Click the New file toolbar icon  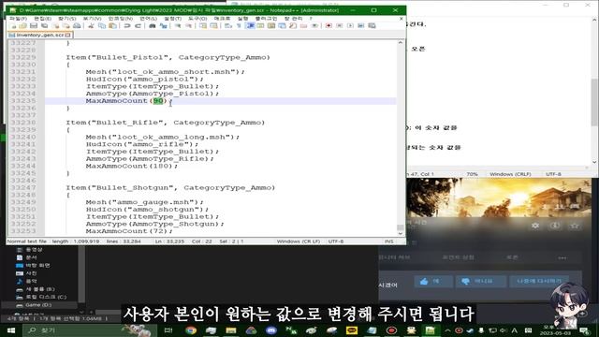13,25
